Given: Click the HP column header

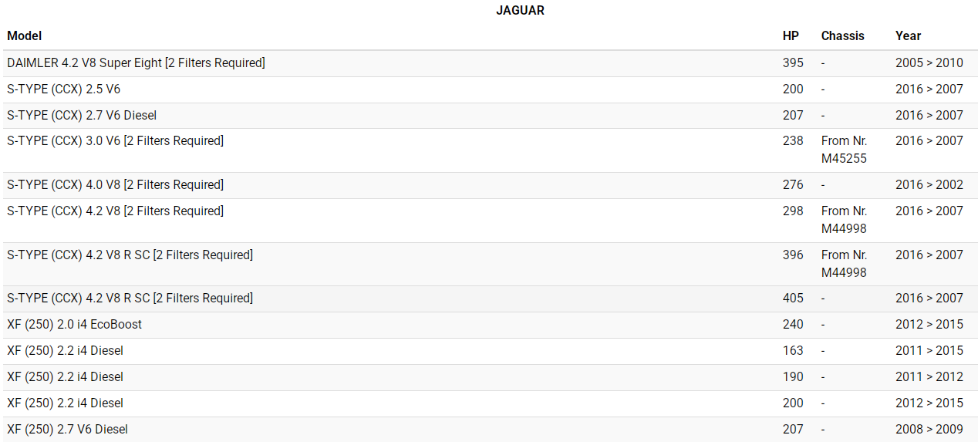Looking at the screenshot, I should [791, 35].
